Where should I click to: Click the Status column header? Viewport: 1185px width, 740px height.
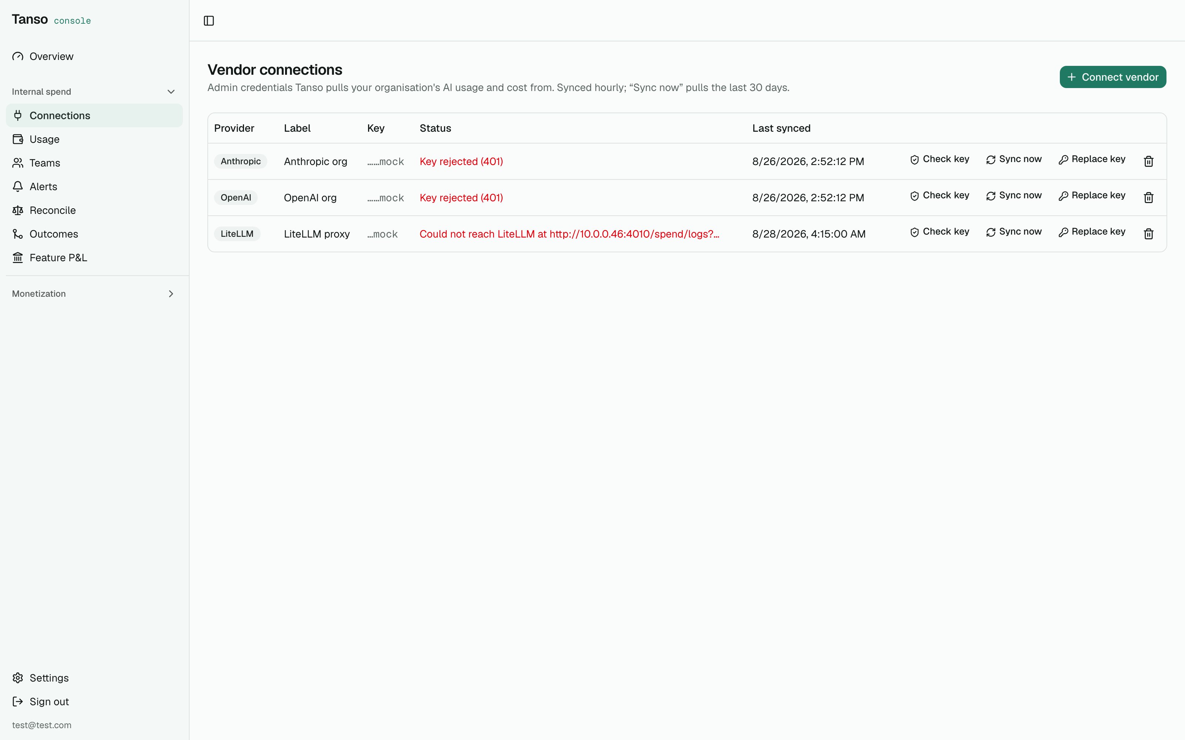(x=435, y=128)
